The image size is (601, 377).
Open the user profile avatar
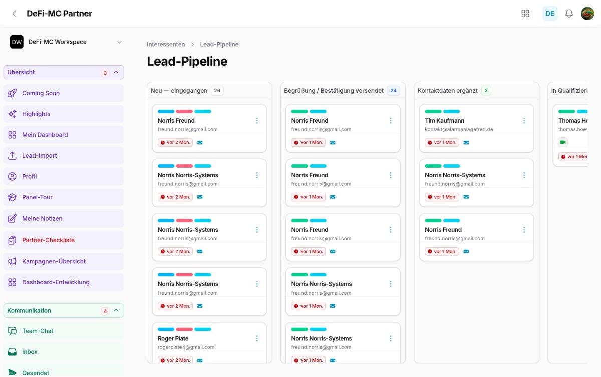pos(587,14)
